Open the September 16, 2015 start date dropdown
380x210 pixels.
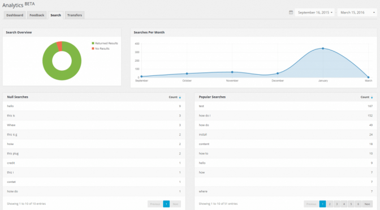(x=315, y=12)
